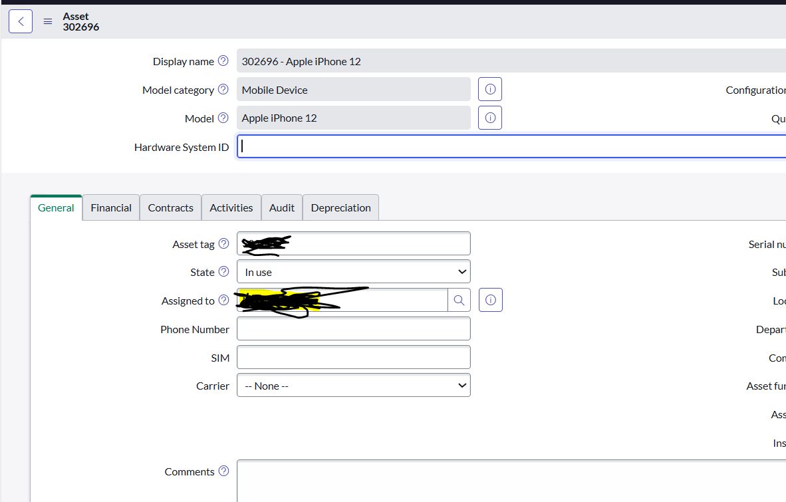Click the info icon next to Model category
The height and width of the screenshot is (502, 786).
click(490, 88)
